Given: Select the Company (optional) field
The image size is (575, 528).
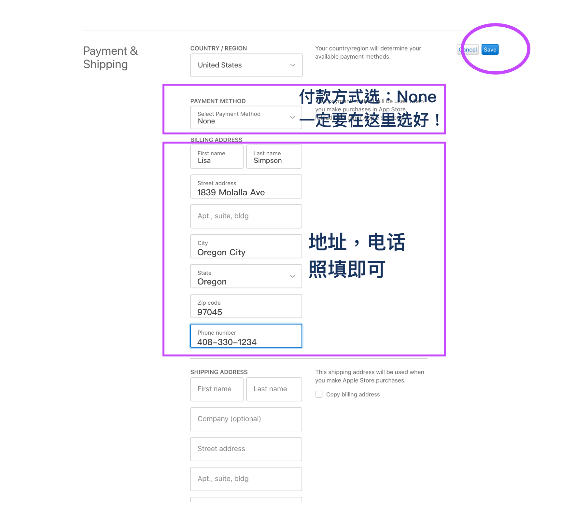Looking at the screenshot, I should 246,419.
